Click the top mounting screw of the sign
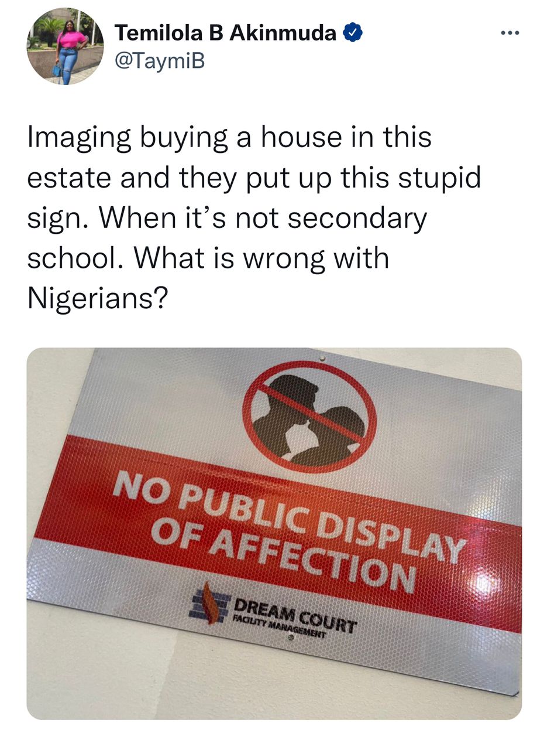 321,357
